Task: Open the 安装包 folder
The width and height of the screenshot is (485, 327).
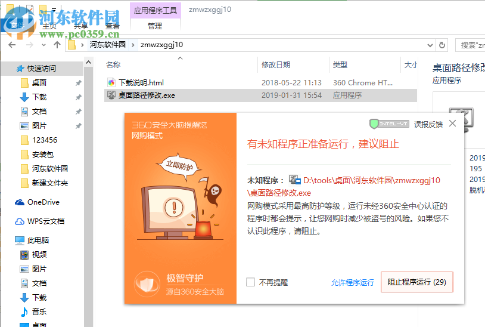Action: coord(43,154)
